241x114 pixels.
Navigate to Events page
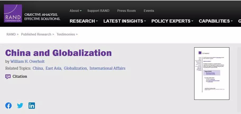(x=149, y=11)
